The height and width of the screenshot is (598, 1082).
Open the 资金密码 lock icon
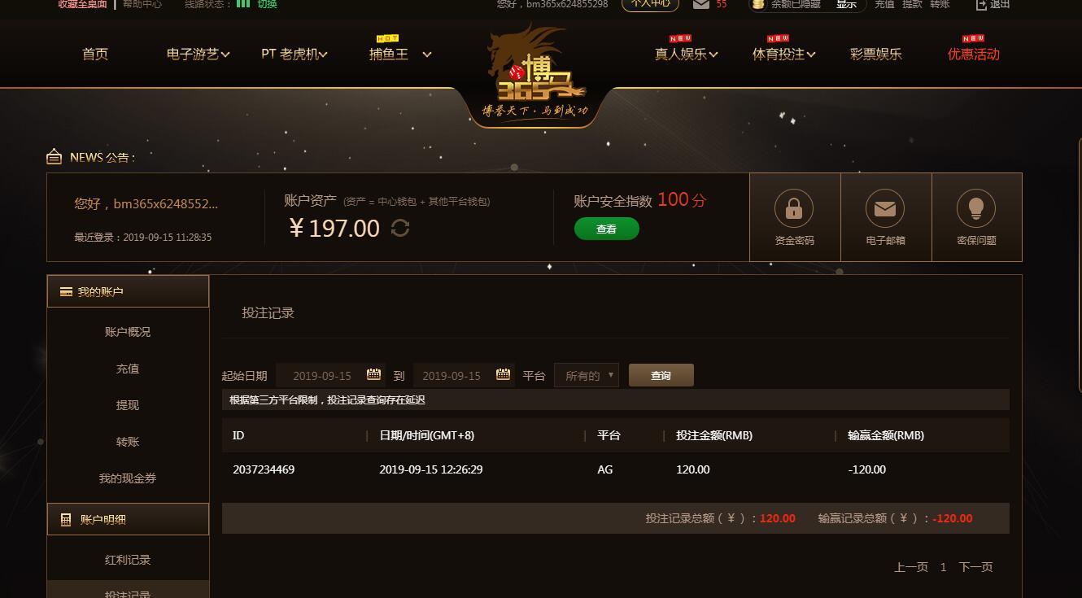coord(794,209)
